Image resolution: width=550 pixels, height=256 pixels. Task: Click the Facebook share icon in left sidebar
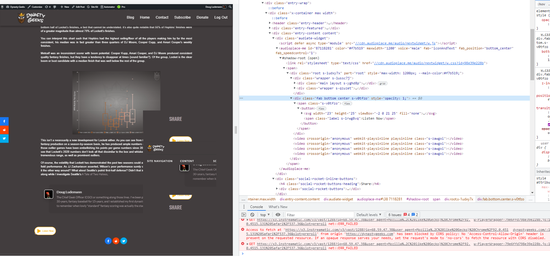pyautogui.click(x=4, y=121)
